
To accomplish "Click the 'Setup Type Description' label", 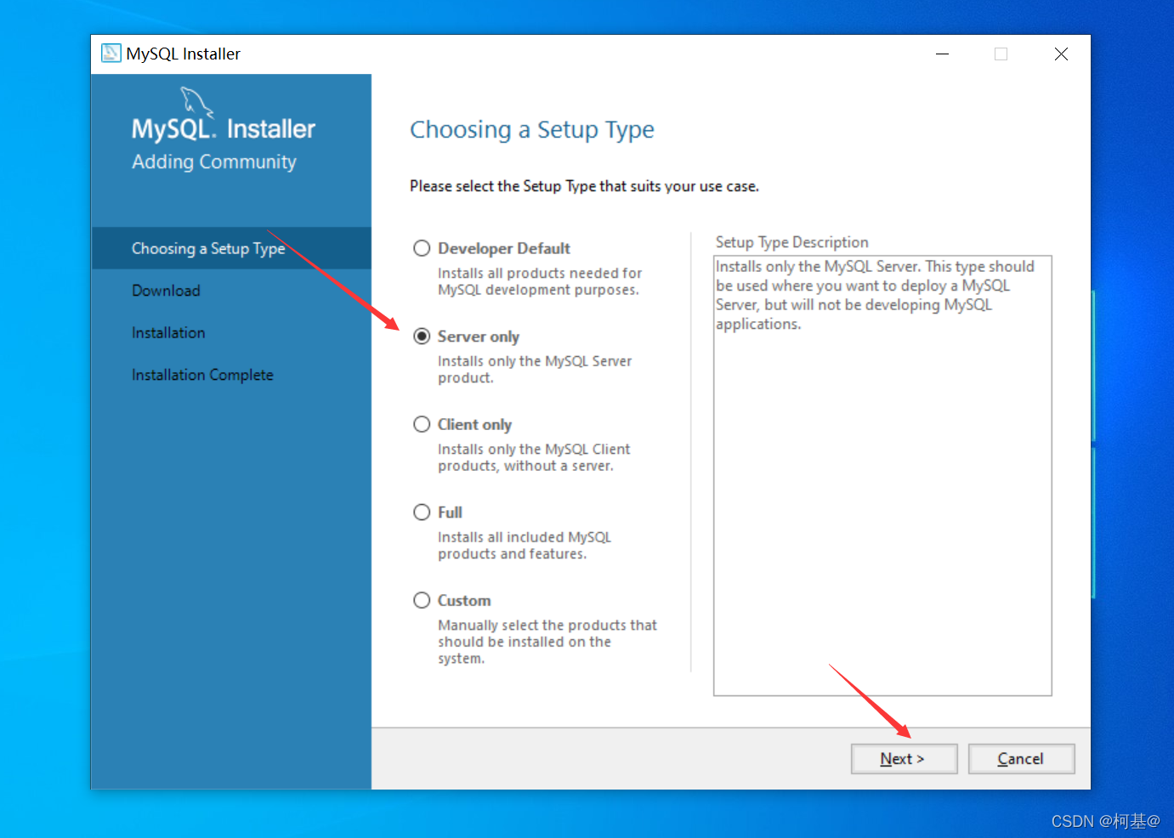I will click(792, 242).
